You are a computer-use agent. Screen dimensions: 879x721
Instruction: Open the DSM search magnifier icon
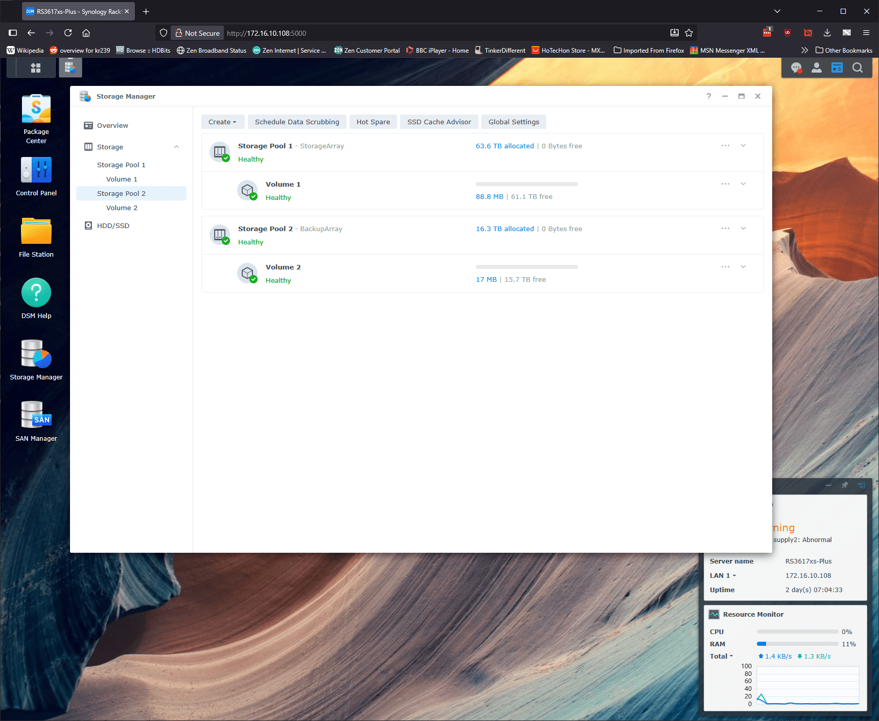[858, 67]
